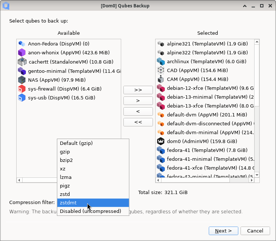Remove highlighted qube with < button
Viewport: 276px width, 241px height.
pos(138,111)
